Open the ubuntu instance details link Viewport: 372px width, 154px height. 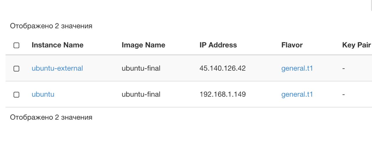click(43, 94)
